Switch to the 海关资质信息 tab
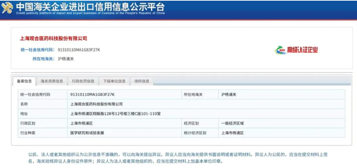 pos(52,81)
